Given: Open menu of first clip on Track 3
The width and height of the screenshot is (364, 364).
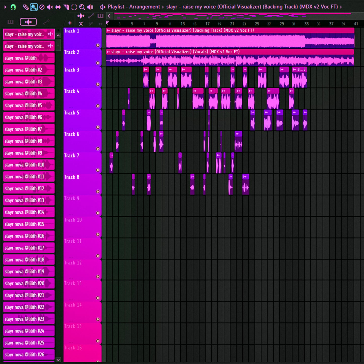Looking at the screenshot, I should [x=146, y=70].
